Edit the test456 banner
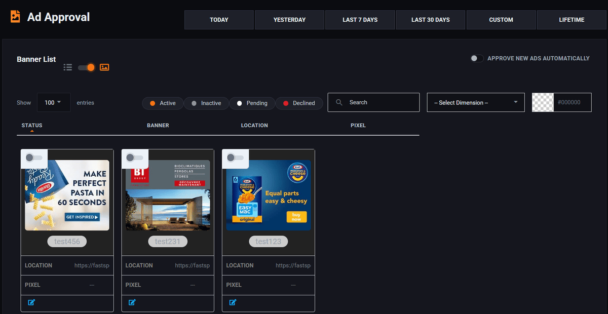This screenshot has width=608, height=314. (32, 302)
